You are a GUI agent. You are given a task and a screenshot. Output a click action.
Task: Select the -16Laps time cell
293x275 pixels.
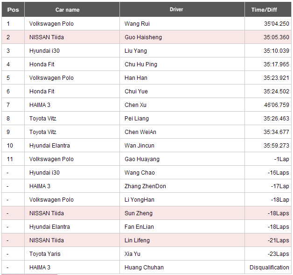[x=279, y=172]
